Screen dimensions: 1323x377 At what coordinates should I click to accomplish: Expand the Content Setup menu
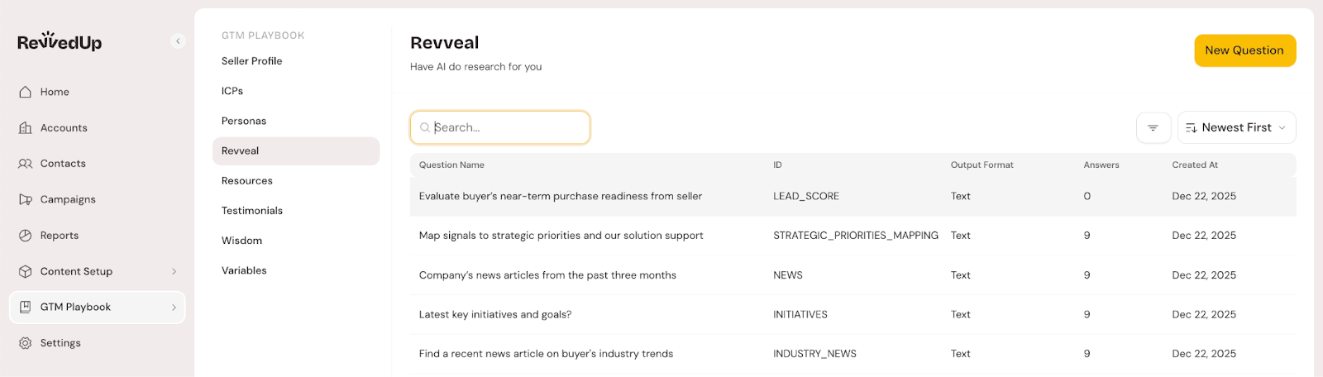click(174, 271)
